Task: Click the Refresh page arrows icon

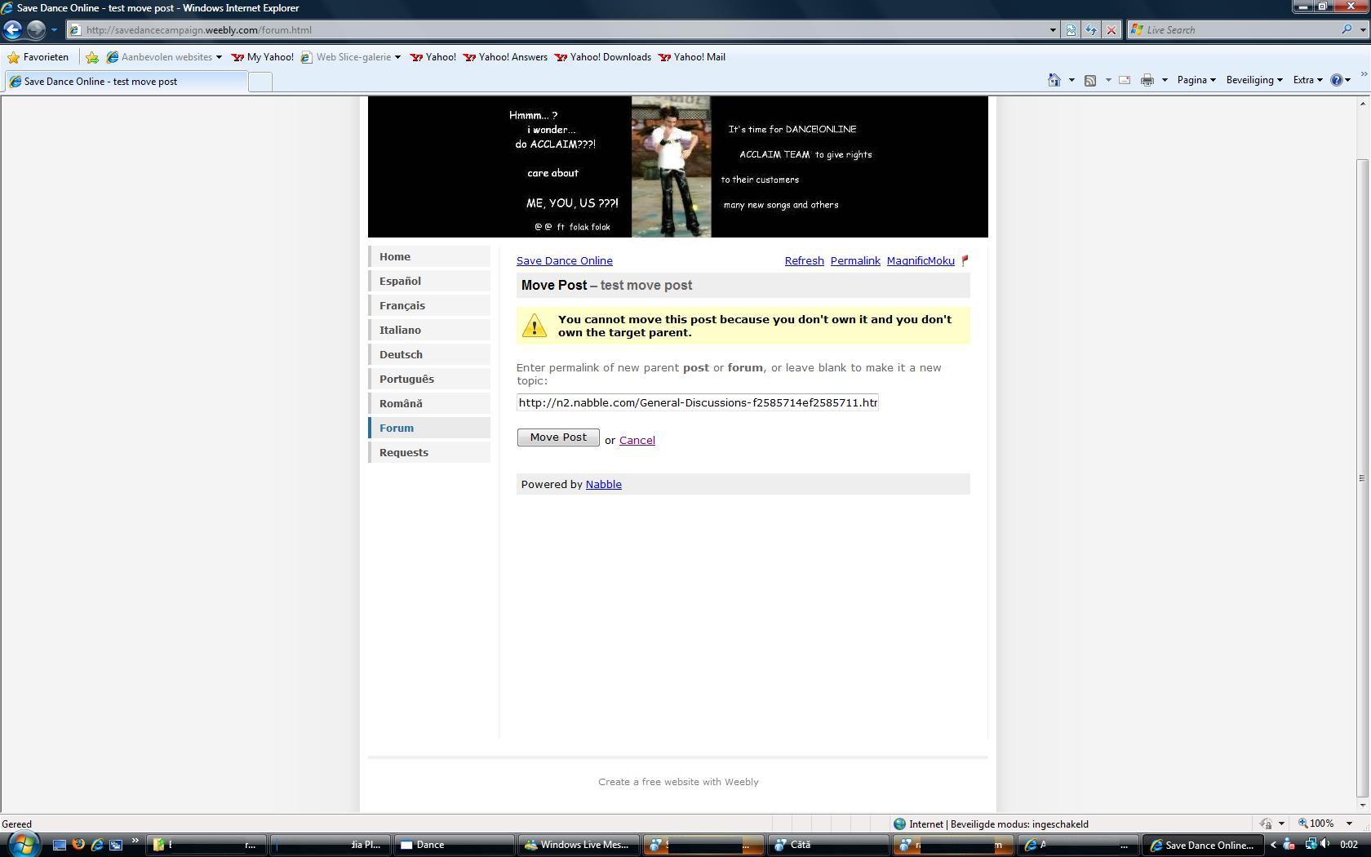Action: (1090, 30)
